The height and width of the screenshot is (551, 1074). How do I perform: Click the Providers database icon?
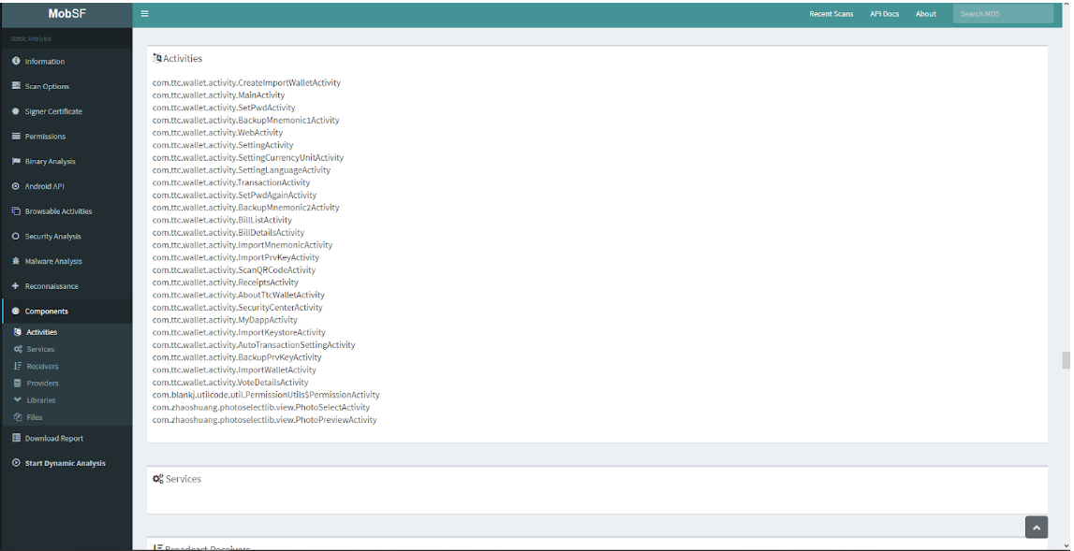click(x=18, y=384)
